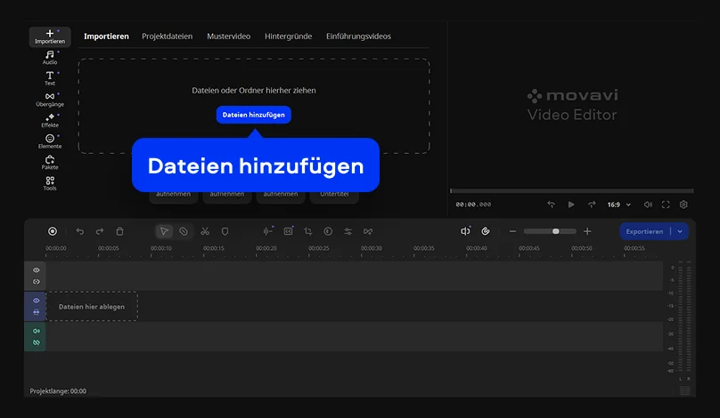720x418 pixels.
Task: Click the crop tool in timeline toolbar
Action: [307, 231]
